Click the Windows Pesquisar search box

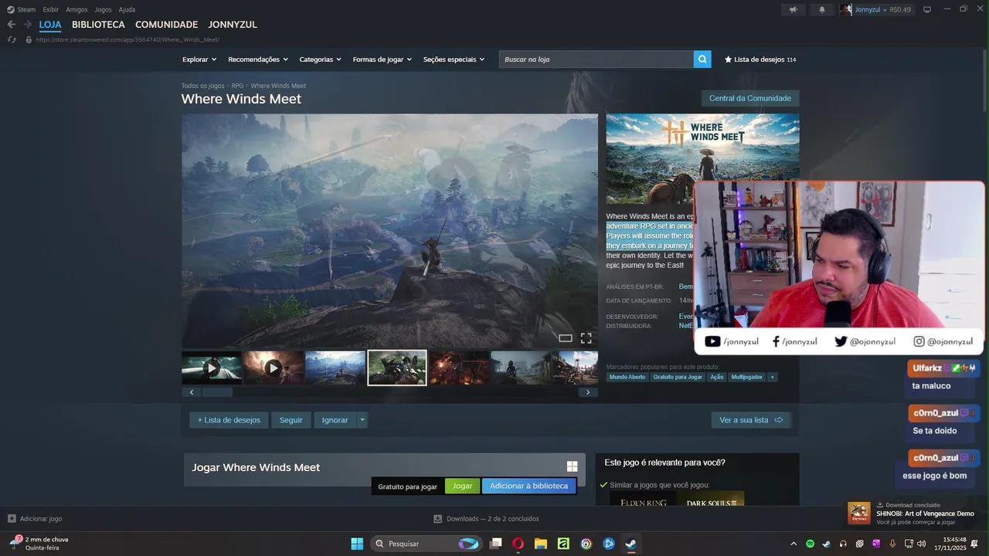[427, 544]
